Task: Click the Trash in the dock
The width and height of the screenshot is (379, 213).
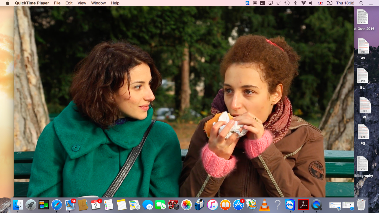Action: [361, 205]
